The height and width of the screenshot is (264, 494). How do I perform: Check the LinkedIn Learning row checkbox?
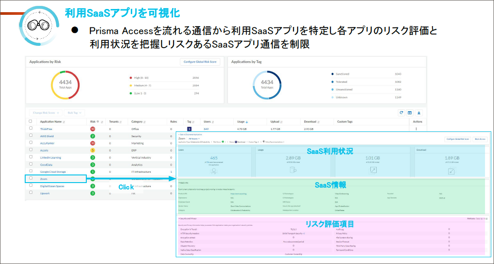pyautogui.click(x=31, y=157)
